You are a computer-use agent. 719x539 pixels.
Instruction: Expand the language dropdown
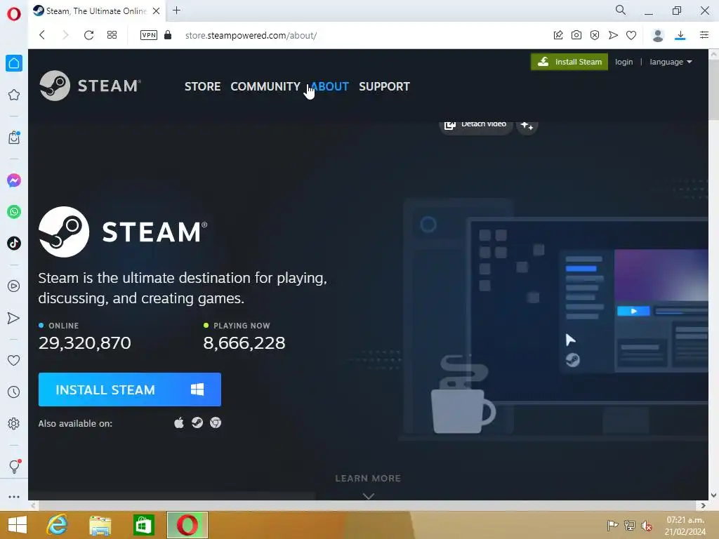(x=671, y=62)
